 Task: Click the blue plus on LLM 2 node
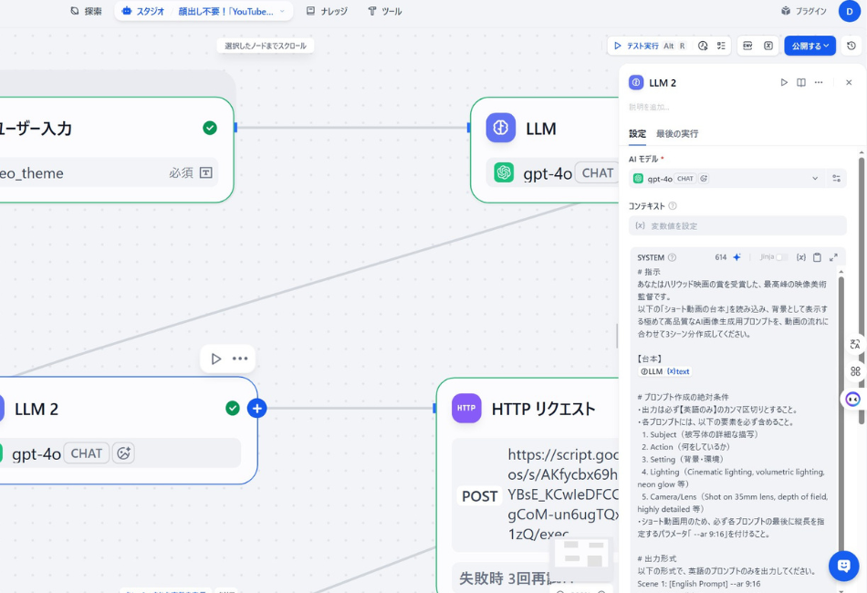click(256, 409)
